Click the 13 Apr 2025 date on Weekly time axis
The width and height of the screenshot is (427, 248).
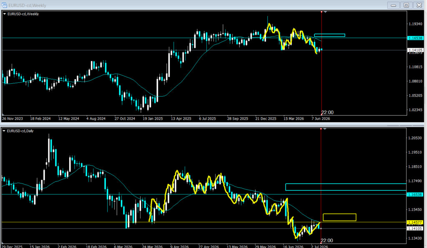click(x=181, y=119)
